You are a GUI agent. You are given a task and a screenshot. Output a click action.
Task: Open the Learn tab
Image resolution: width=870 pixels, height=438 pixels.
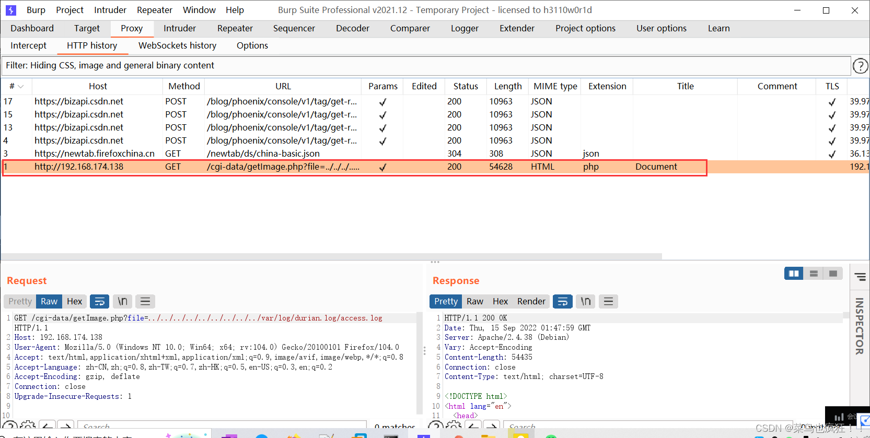tap(719, 28)
